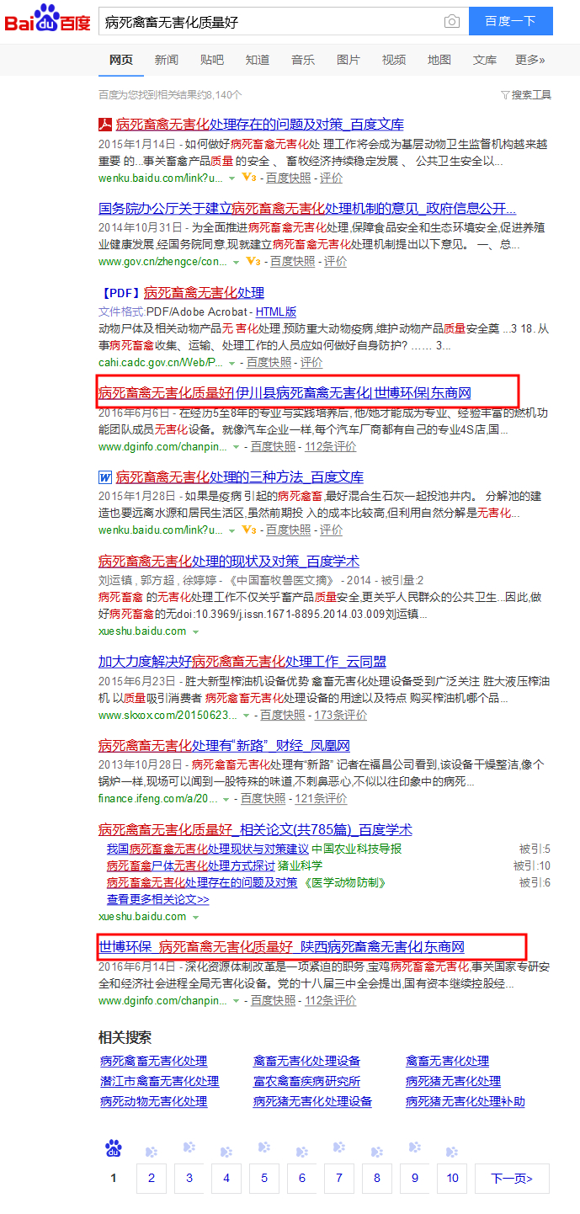Click the HTML版 link

coord(276,311)
